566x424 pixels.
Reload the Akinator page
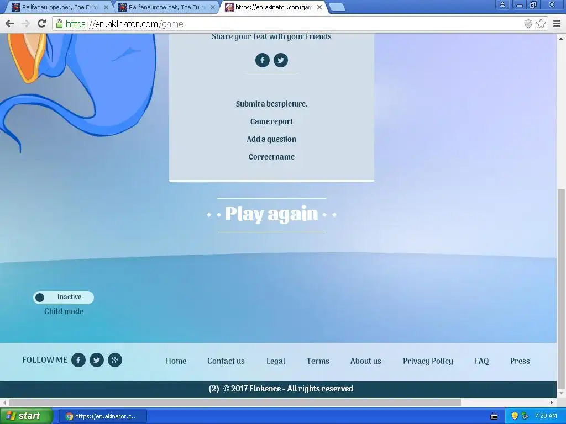(x=42, y=24)
